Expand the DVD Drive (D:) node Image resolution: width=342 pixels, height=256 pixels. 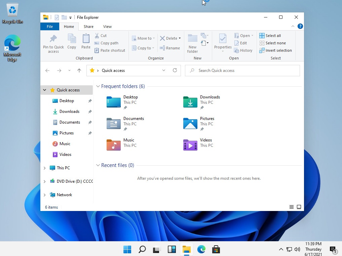[44, 181]
